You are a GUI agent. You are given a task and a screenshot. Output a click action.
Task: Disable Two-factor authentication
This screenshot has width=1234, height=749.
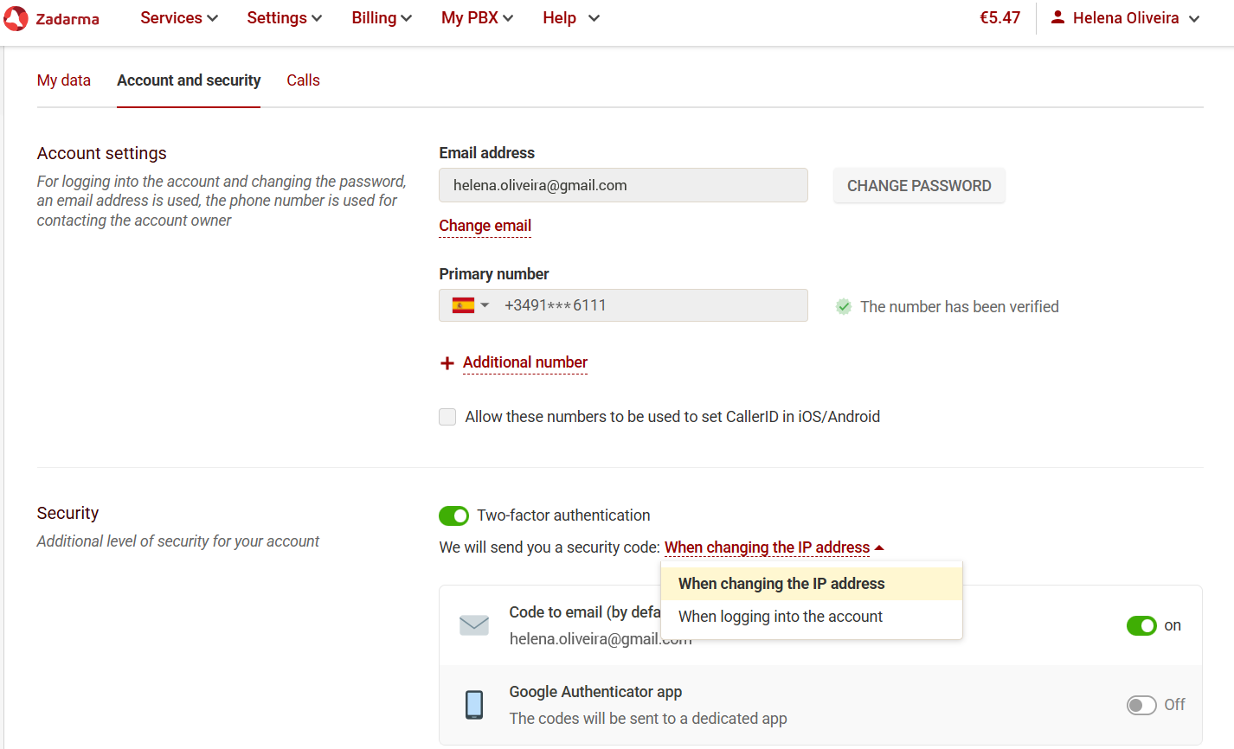click(x=453, y=515)
